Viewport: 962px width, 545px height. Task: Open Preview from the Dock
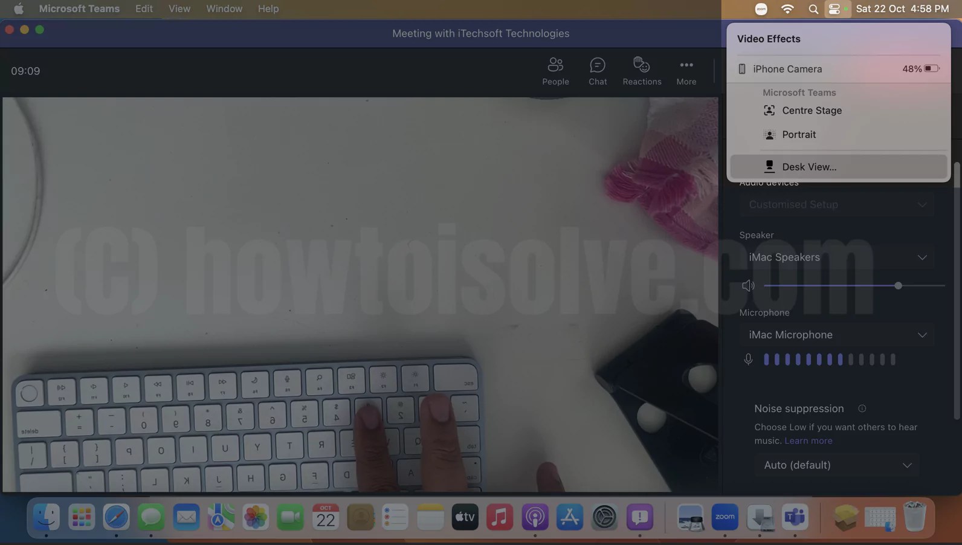click(x=690, y=517)
